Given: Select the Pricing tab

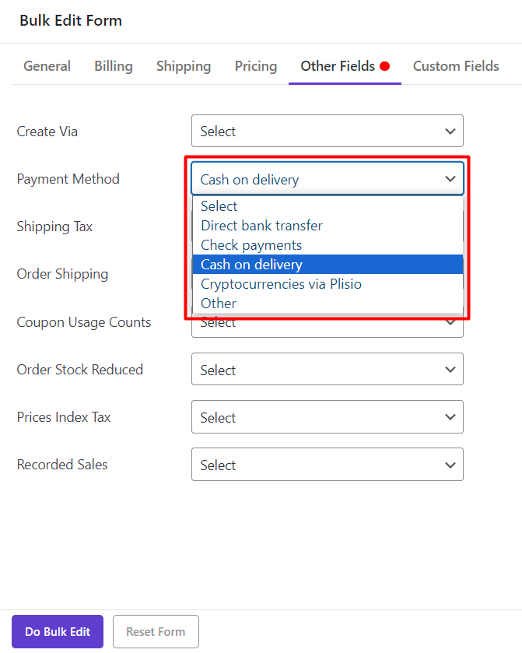Looking at the screenshot, I should (256, 66).
